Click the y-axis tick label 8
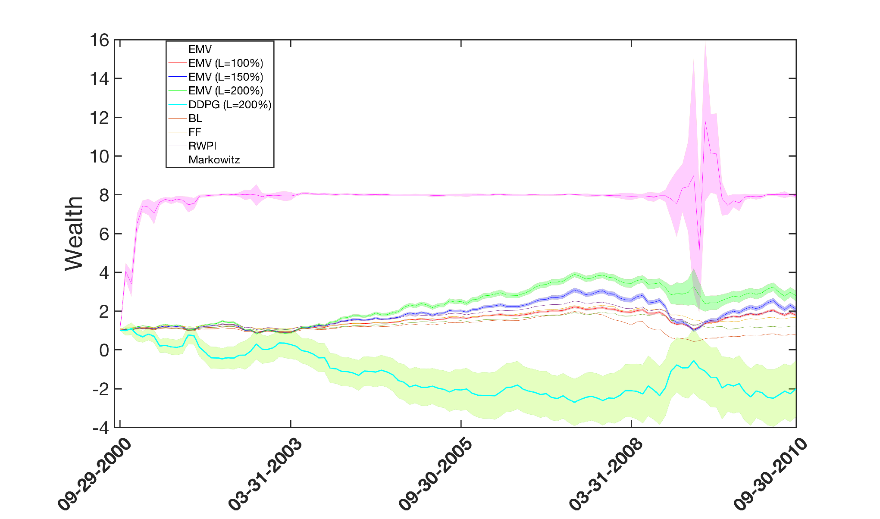The width and height of the screenshot is (880, 519). point(104,195)
